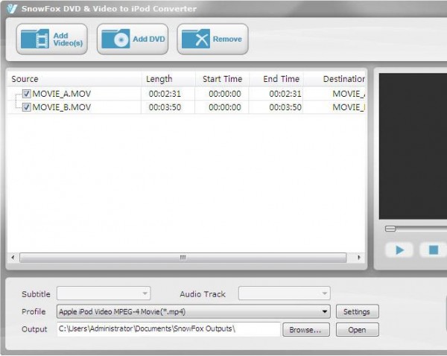Click the 00:03:50 length cell
This screenshot has width=447, height=356.
[x=165, y=107]
